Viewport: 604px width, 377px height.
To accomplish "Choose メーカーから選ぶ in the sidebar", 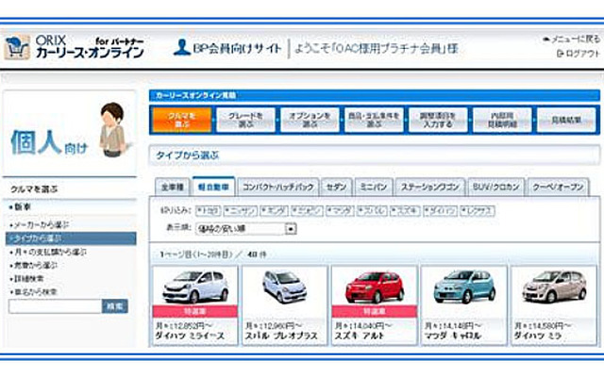I will [40, 224].
